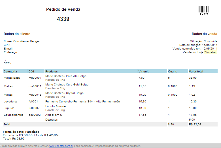Click the Despesas row label
The height and width of the screenshot is (148, 221).
coord(52,119)
